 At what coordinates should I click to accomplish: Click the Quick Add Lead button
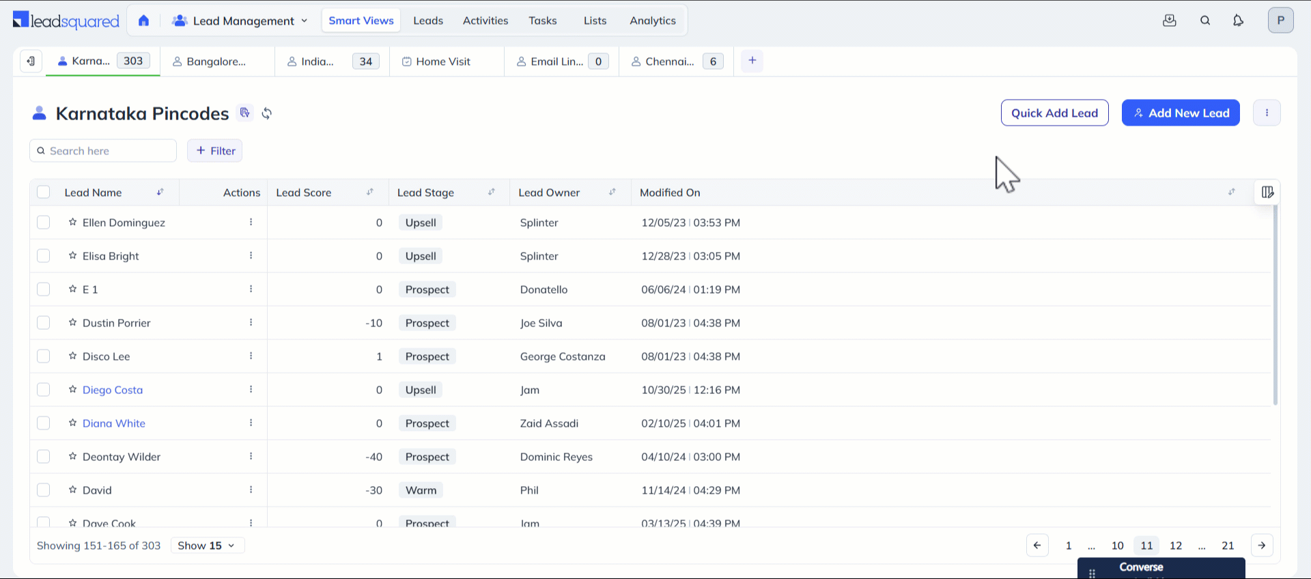pyautogui.click(x=1054, y=113)
